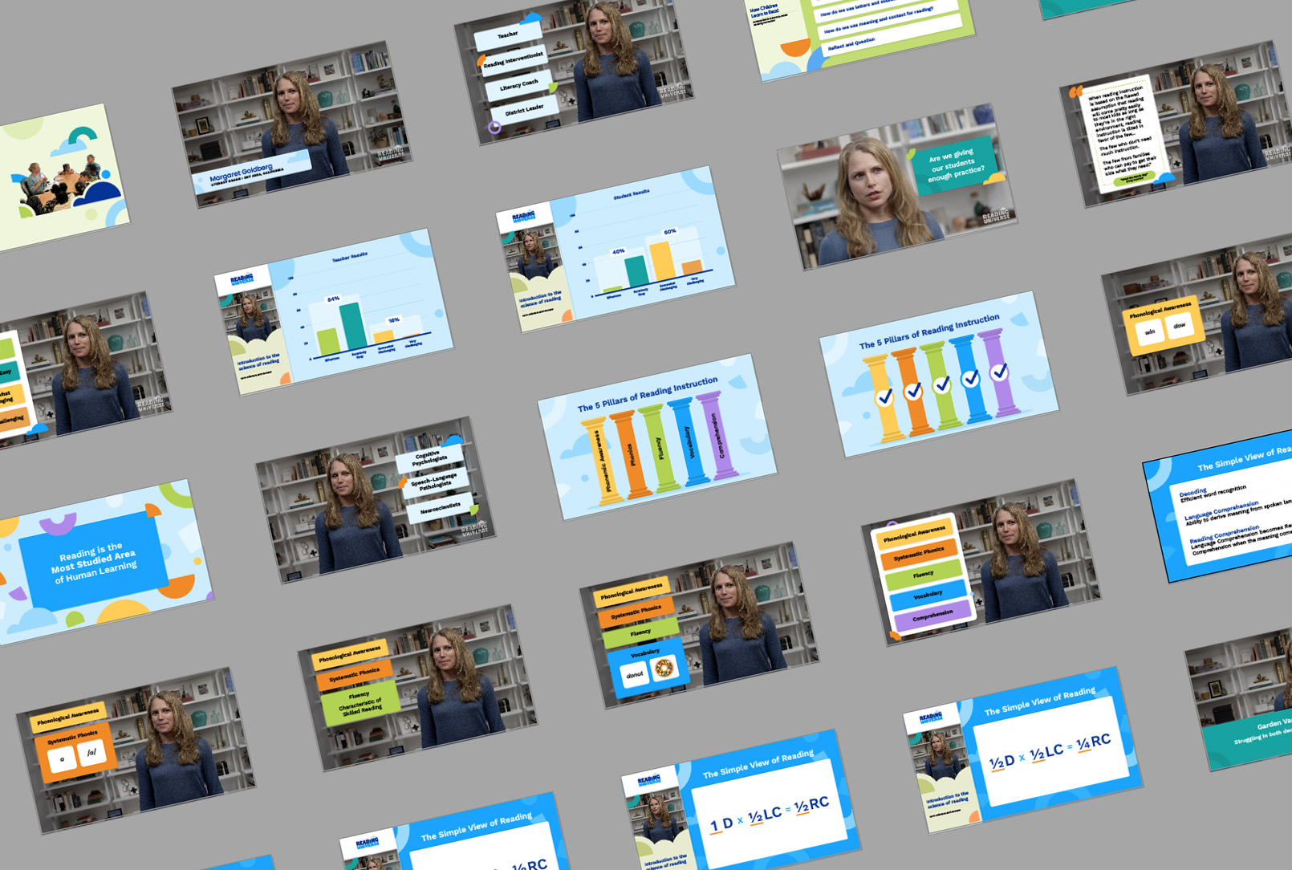Screen dimensions: 1292x870
Task: Click the 'win' word card
Action: (1150, 331)
